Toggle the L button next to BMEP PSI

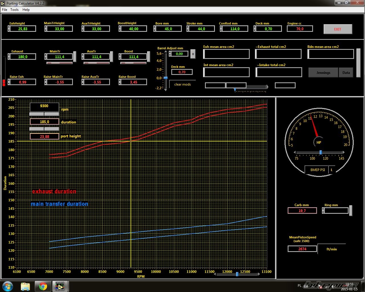[x=332, y=170]
